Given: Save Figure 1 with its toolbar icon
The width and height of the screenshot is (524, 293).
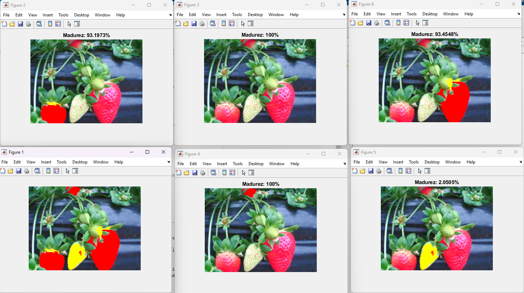Looking at the screenshot, I should tap(19, 171).
